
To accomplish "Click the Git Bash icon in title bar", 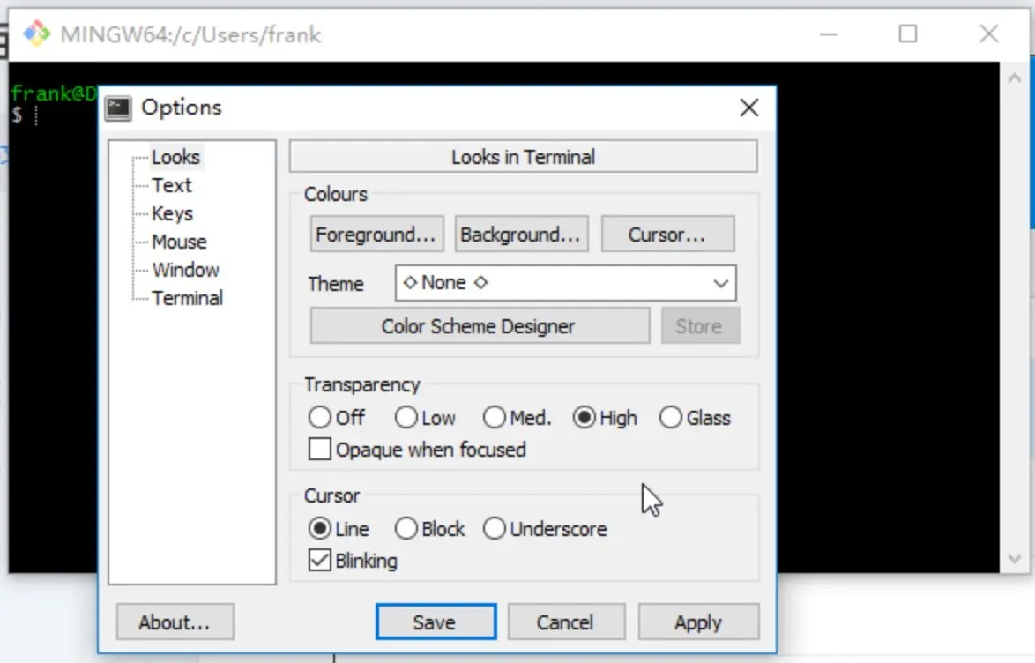I will (x=36, y=34).
